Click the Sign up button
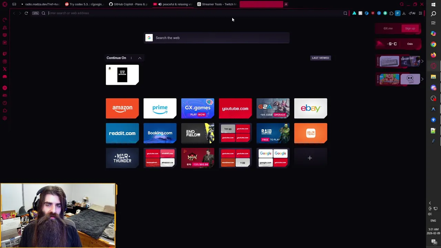Viewport: 441px width, 248px height. tap(410, 28)
